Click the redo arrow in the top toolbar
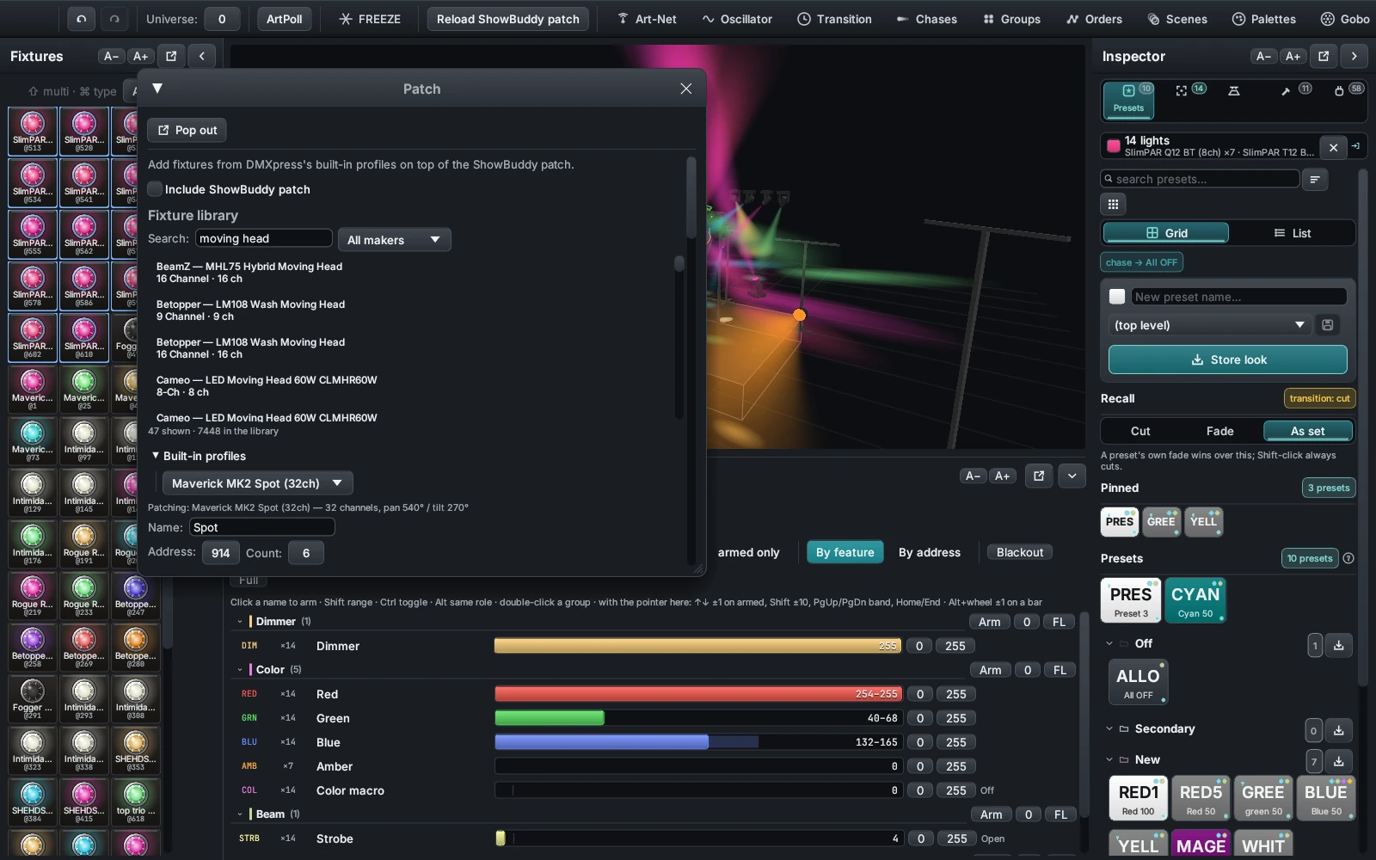The height and width of the screenshot is (860, 1376). tap(114, 19)
